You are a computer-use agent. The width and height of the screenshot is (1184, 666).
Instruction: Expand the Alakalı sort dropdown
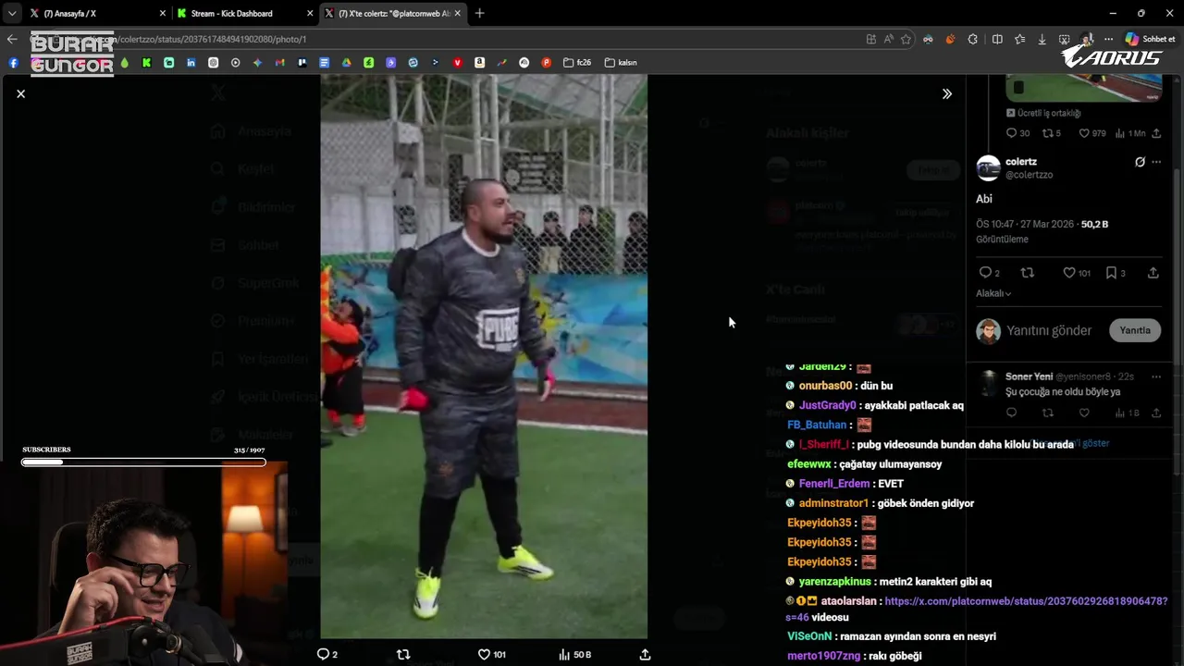993,293
